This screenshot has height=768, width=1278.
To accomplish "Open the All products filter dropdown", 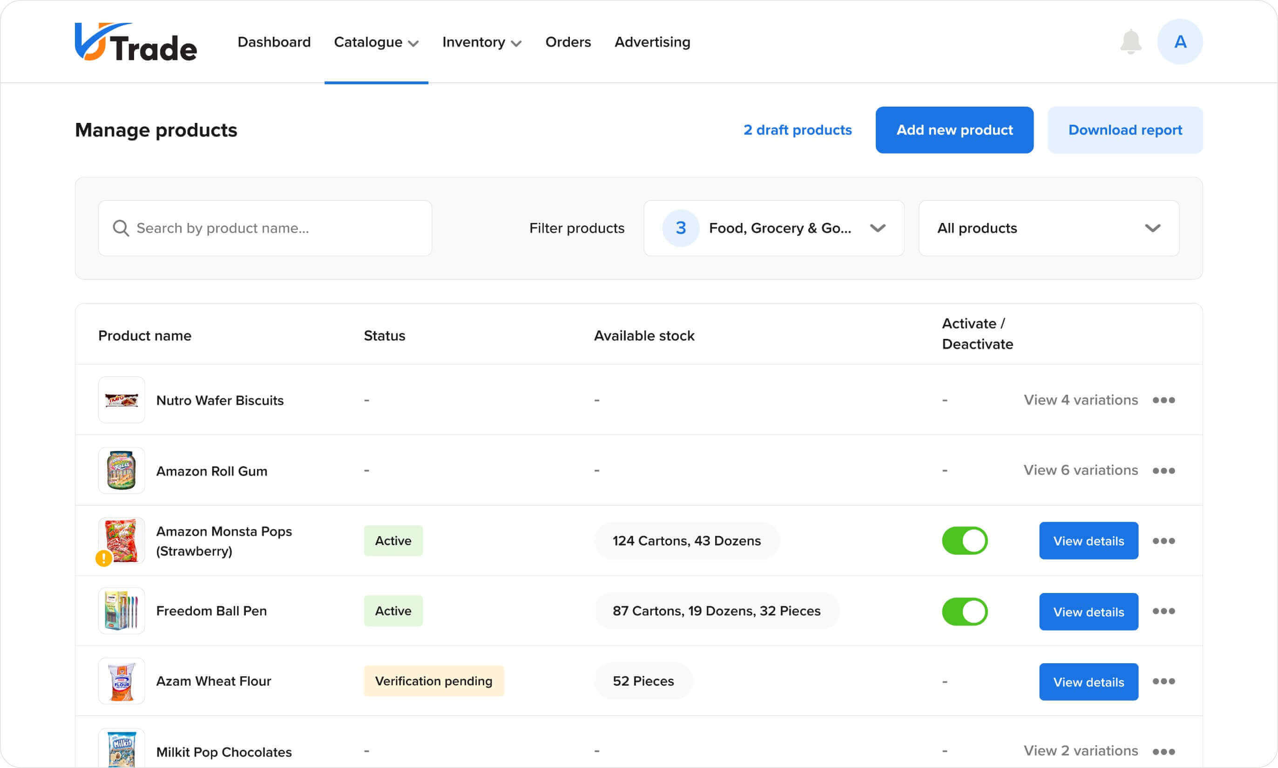I will 1048,228.
